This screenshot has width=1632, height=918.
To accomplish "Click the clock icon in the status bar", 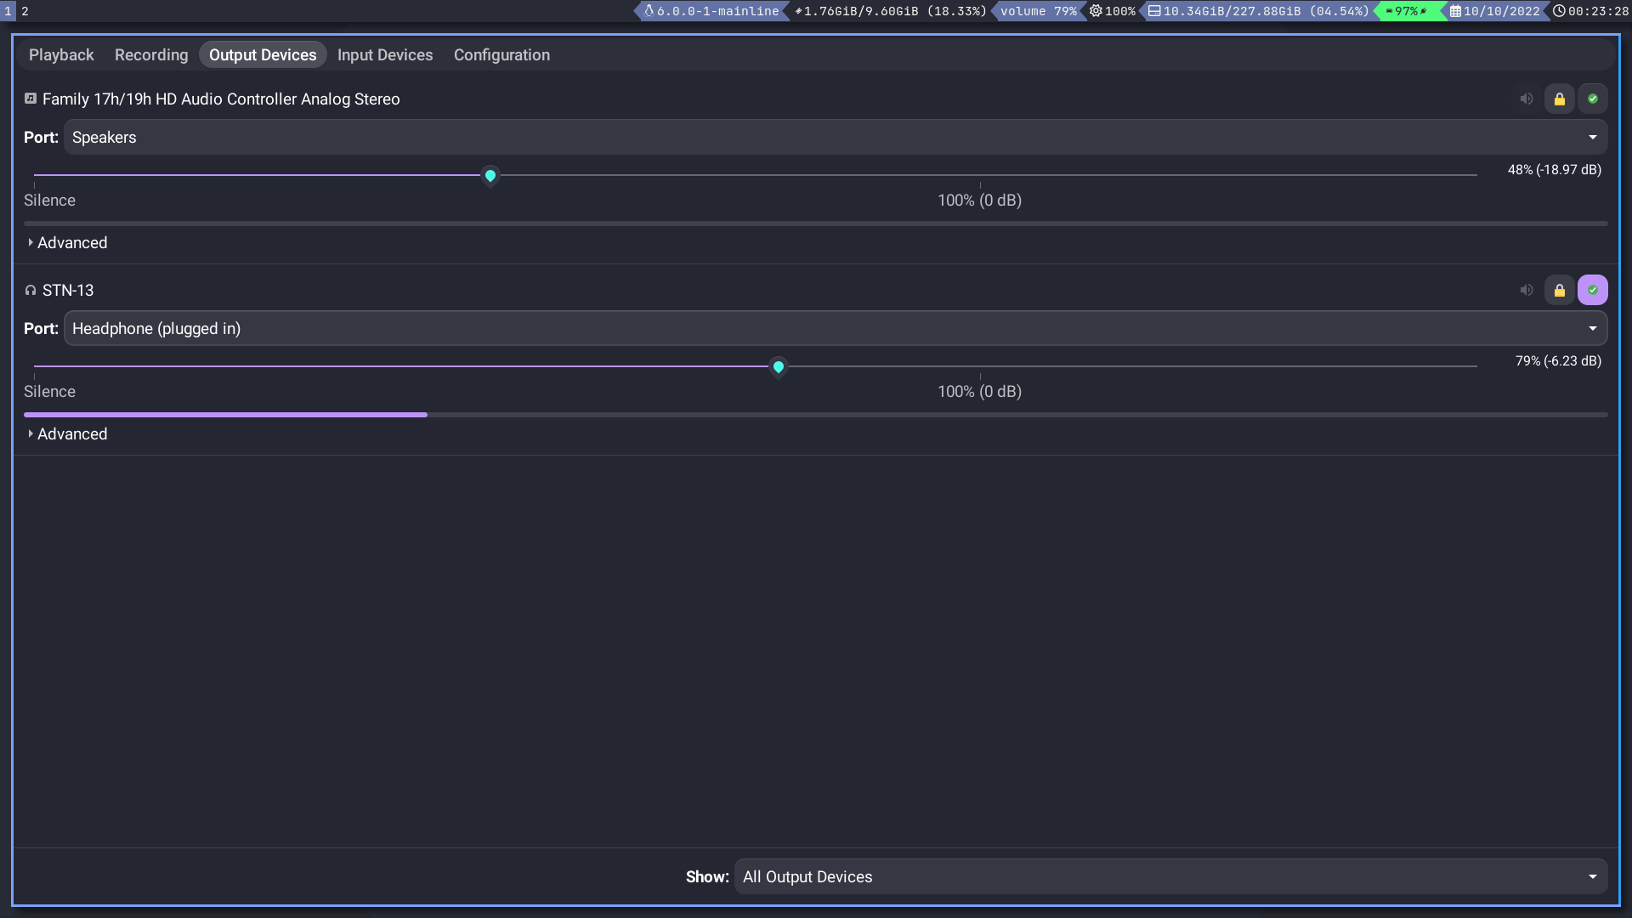I will point(1559,11).
